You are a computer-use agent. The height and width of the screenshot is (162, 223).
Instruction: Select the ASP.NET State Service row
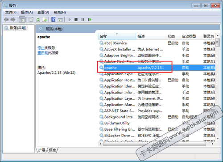(157, 111)
